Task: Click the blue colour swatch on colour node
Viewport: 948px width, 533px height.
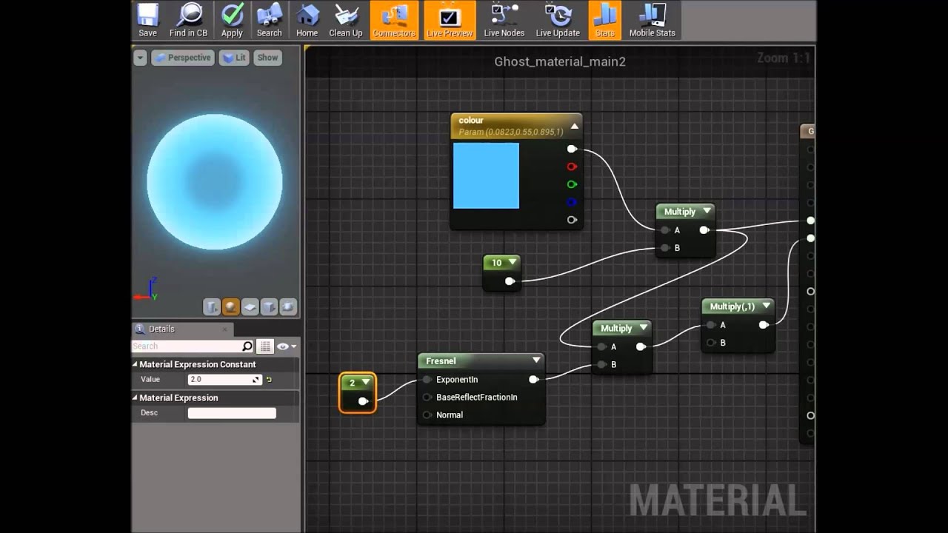Action: click(486, 175)
